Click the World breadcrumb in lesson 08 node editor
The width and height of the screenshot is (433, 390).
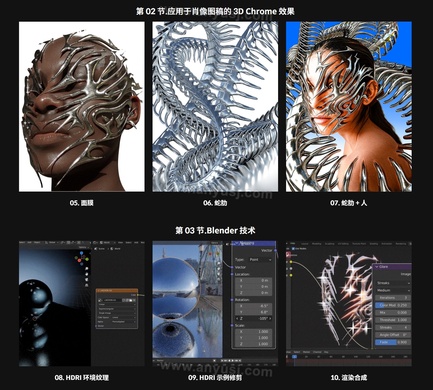115,249
